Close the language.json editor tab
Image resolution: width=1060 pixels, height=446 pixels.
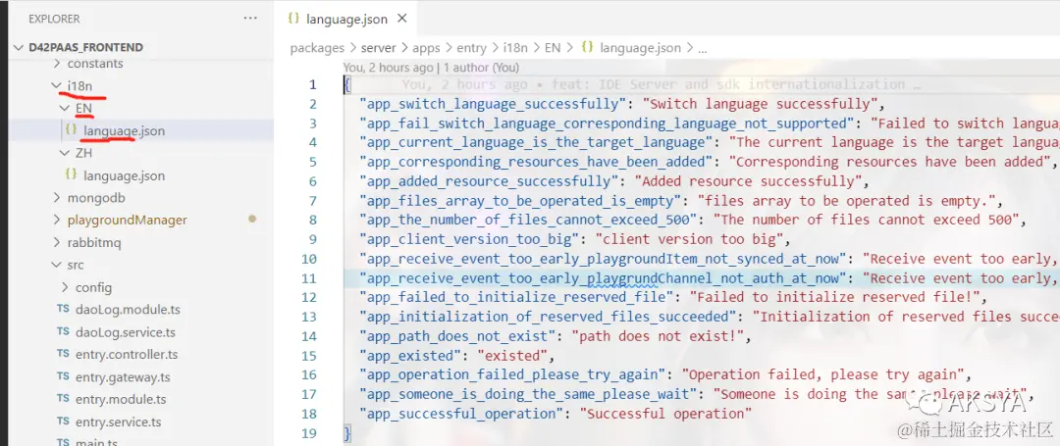(402, 19)
